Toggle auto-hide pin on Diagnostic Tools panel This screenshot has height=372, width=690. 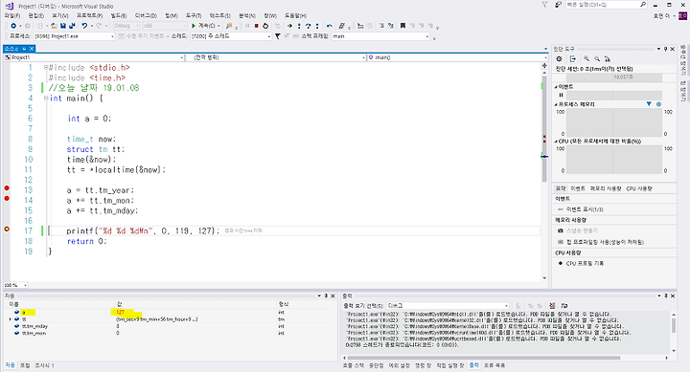[x=665, y=49]
